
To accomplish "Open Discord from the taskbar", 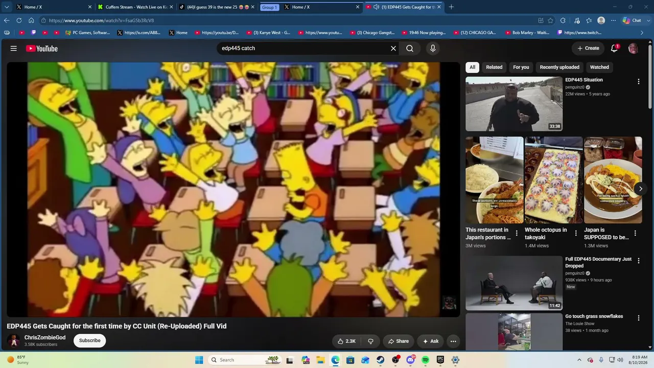I will pyautogui.click(x=410, y=360).
